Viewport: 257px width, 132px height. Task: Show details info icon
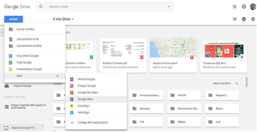point(244,19)
